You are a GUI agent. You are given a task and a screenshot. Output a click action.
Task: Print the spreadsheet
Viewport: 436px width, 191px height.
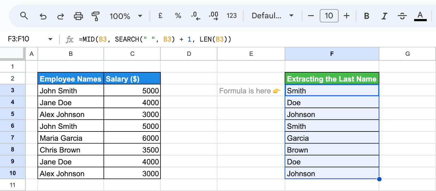(78, 16)
